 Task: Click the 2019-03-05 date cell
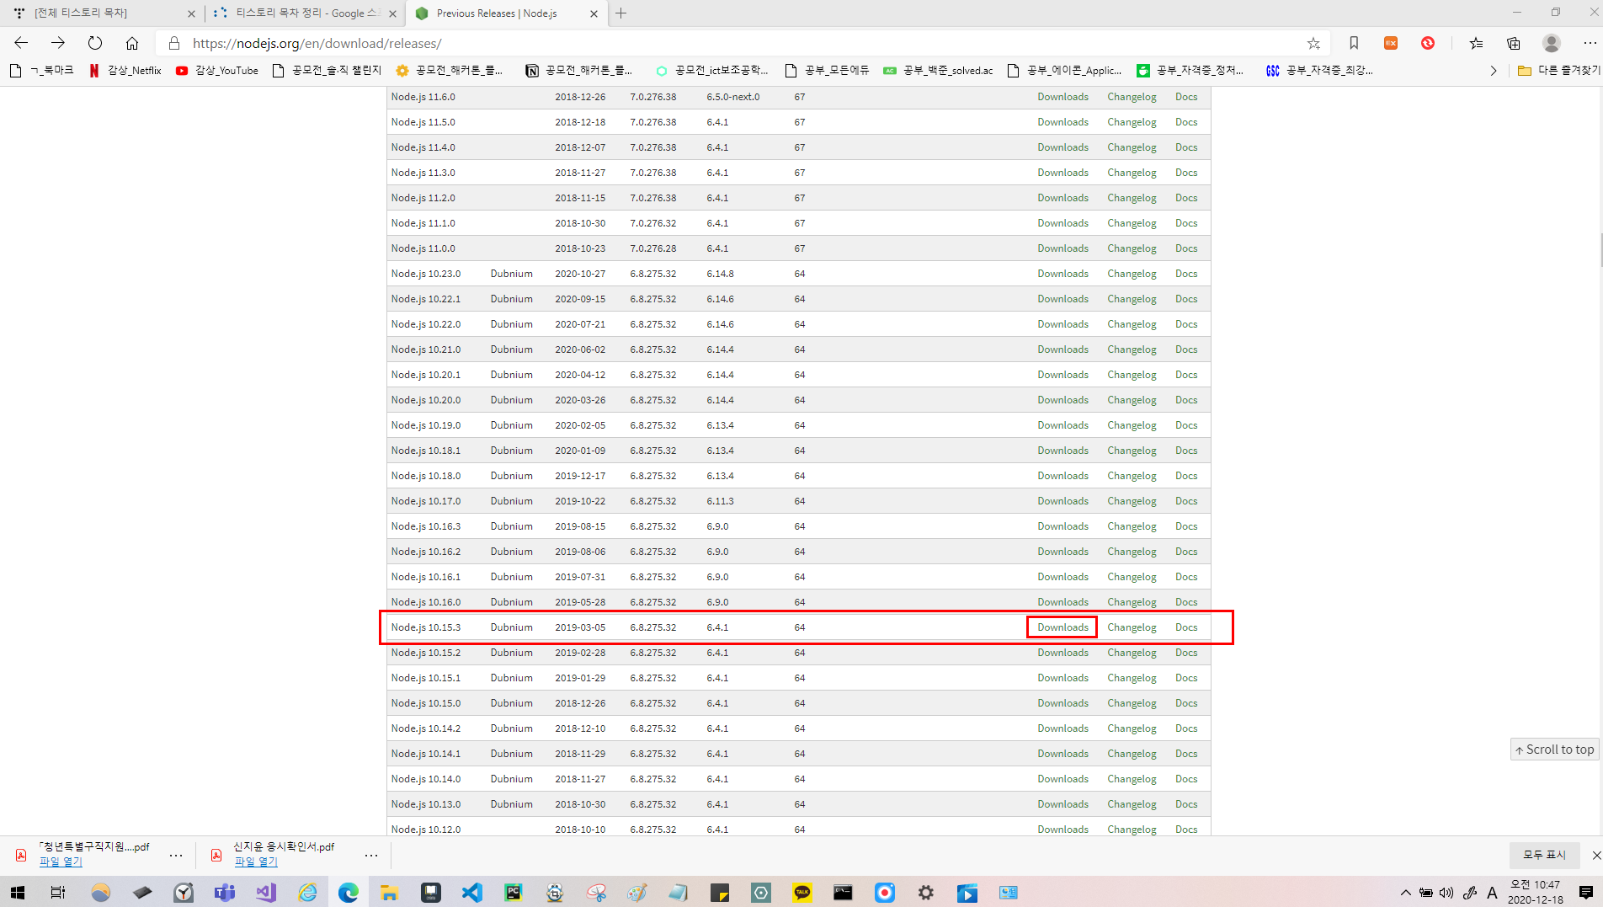580,627
